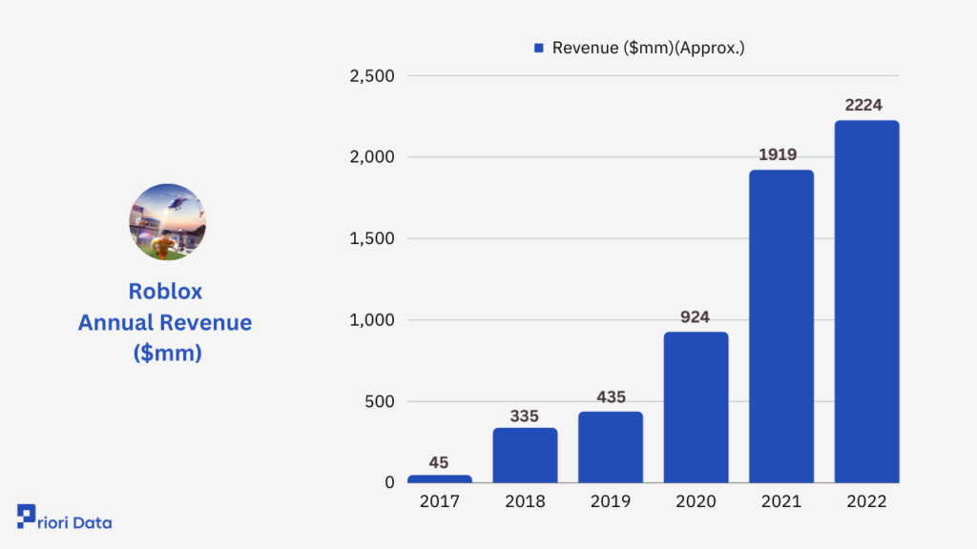
Task: Click the Roblox title word
Action: [x=165, y=292]
